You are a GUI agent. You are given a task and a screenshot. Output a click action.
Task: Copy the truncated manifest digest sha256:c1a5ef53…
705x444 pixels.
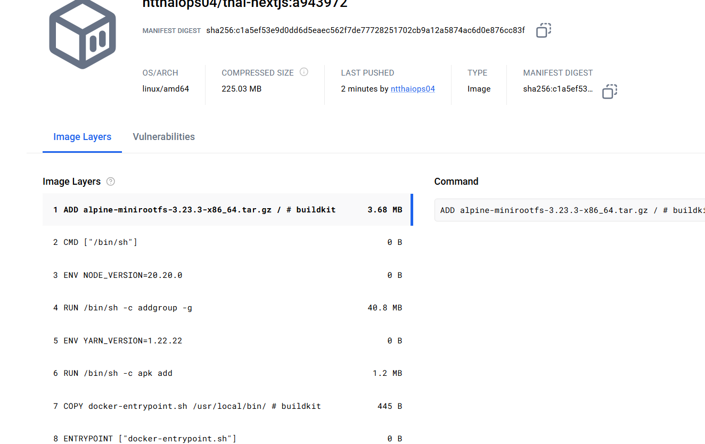click(x=609, y=92)
